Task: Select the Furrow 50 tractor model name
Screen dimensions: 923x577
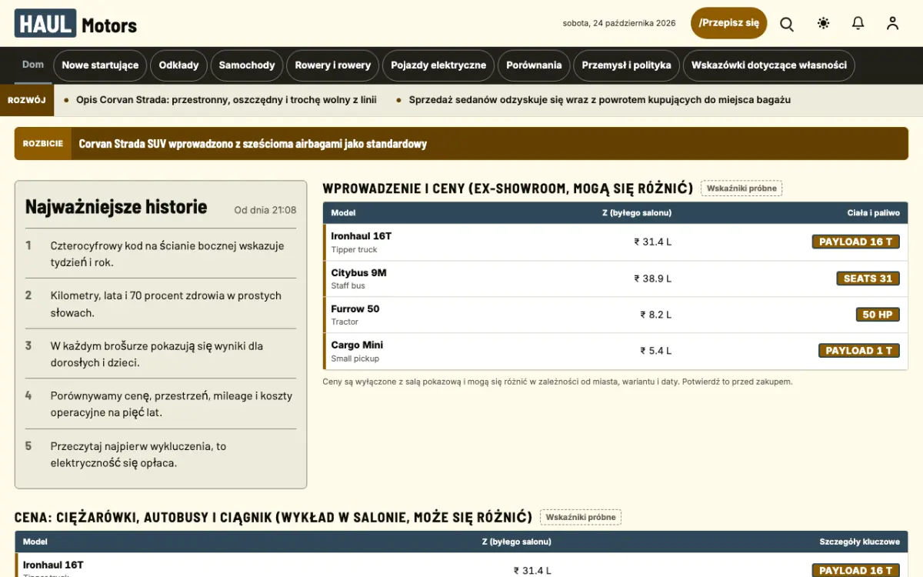Action: (x=355, y=309)
